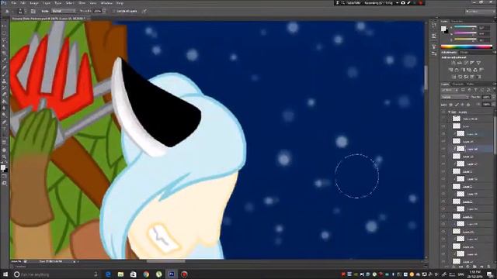
Task: Select the Quick Selection tool
Action: pos(4,46)
